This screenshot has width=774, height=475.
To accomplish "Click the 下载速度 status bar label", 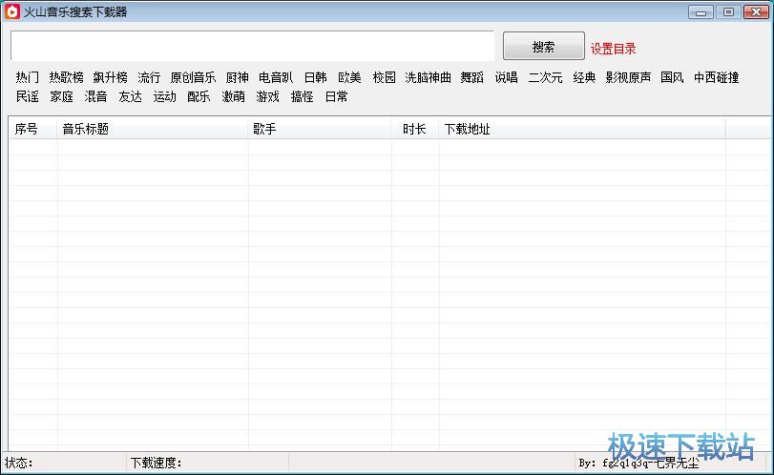I will click(156, 463).
